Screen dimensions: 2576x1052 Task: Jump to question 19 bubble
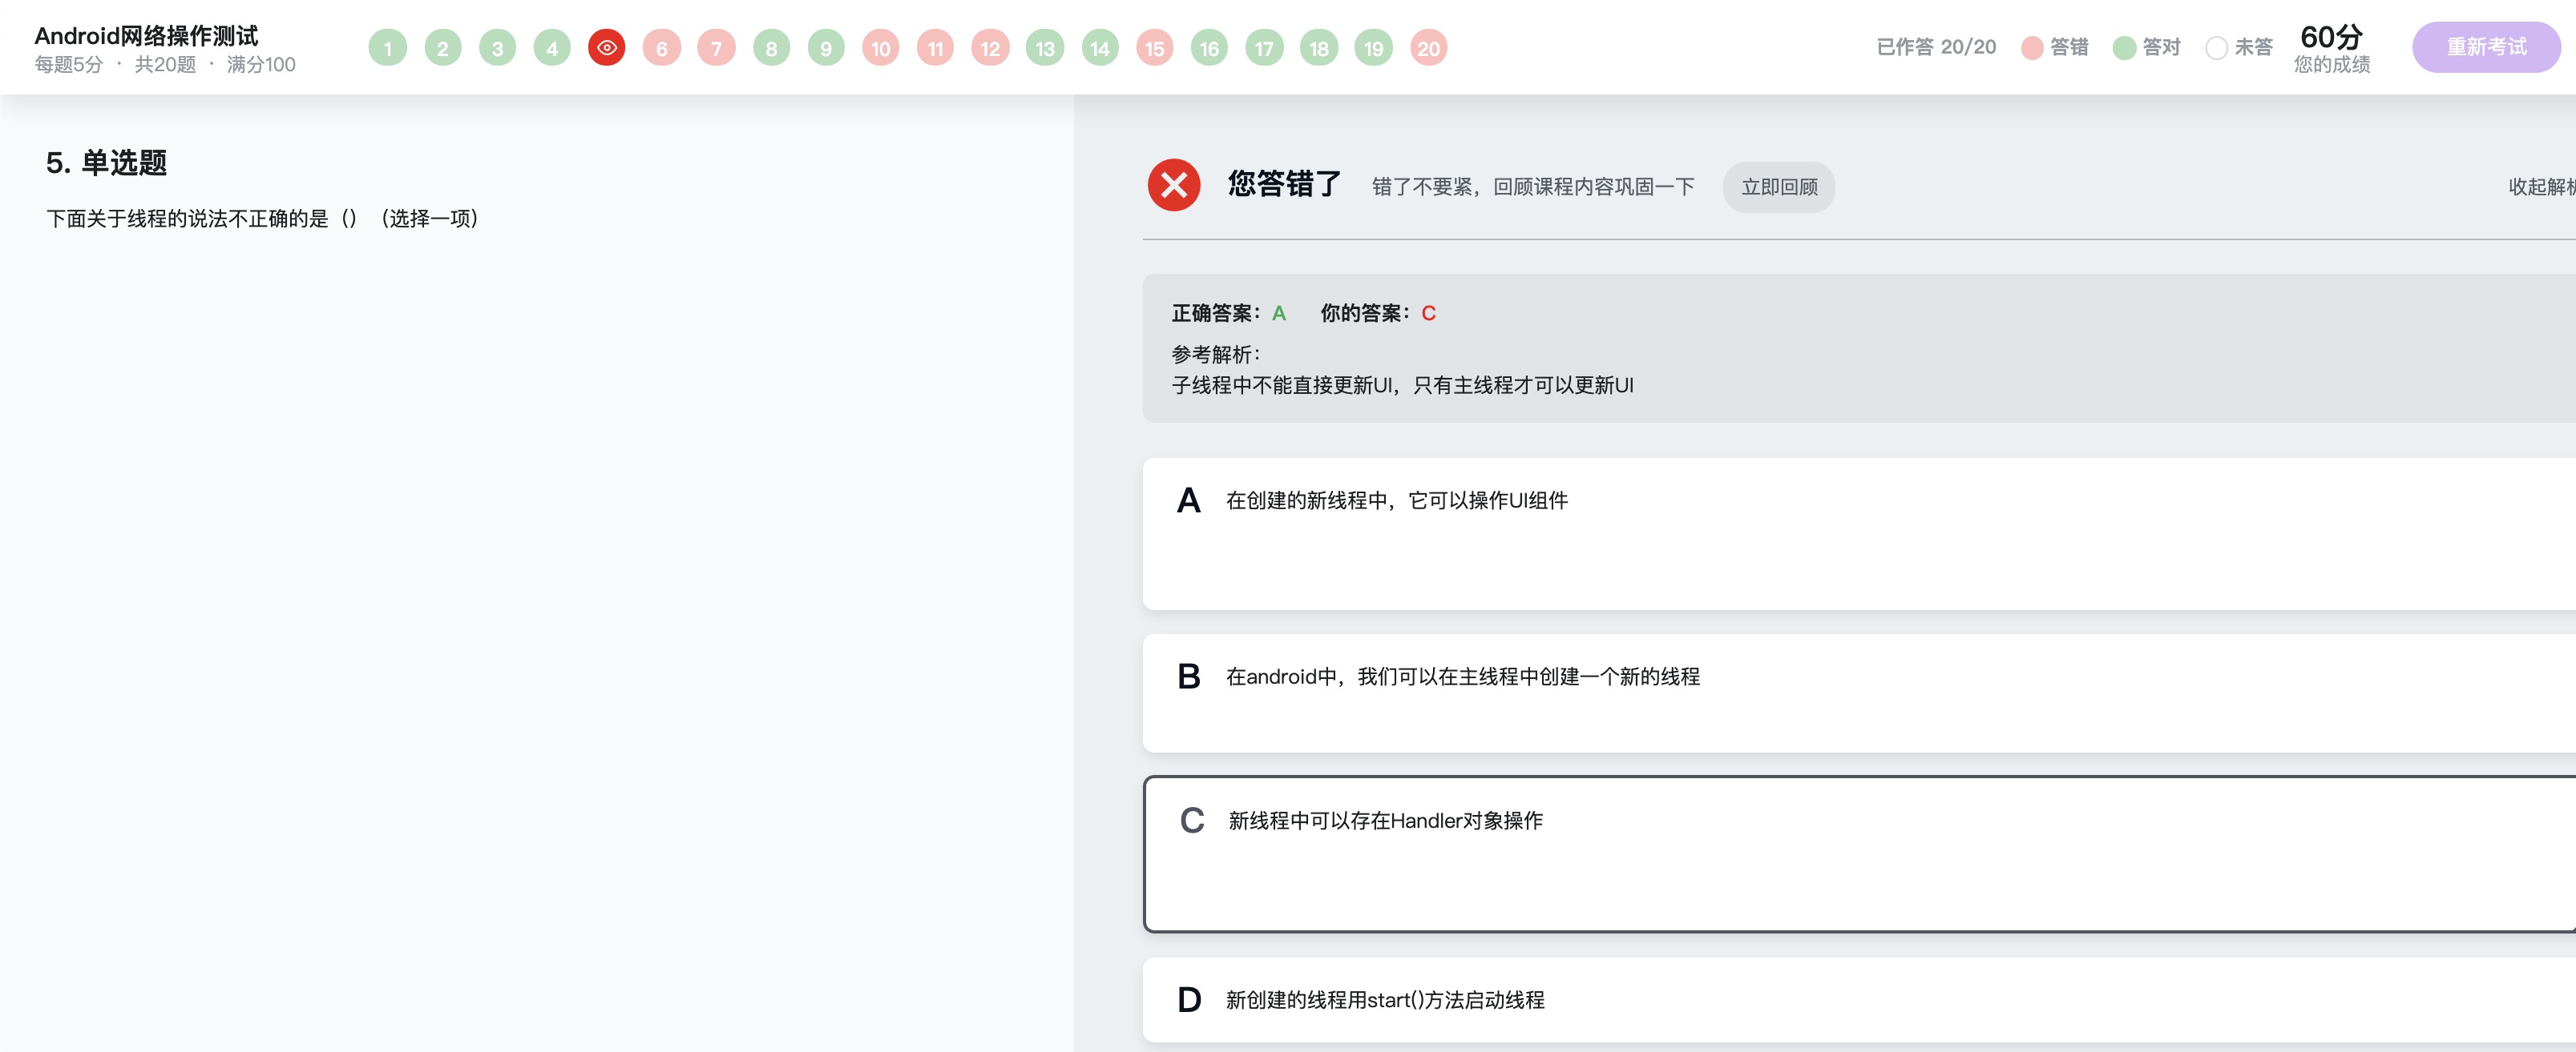pyautogui.click(x=1374, y=48)
